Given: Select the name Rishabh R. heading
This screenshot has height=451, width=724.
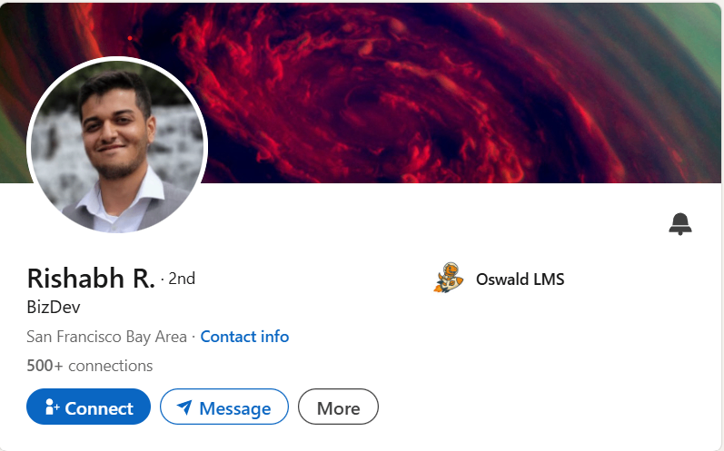Looking at the screenshot, I should [x=91, y=279].
